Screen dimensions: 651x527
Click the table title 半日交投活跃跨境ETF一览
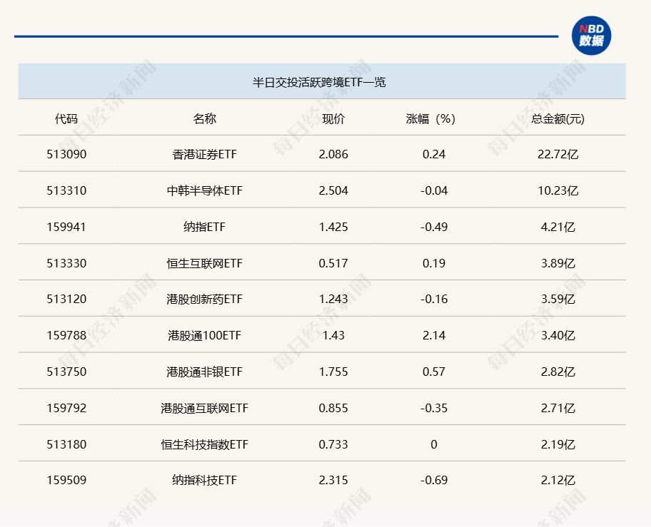319,82
